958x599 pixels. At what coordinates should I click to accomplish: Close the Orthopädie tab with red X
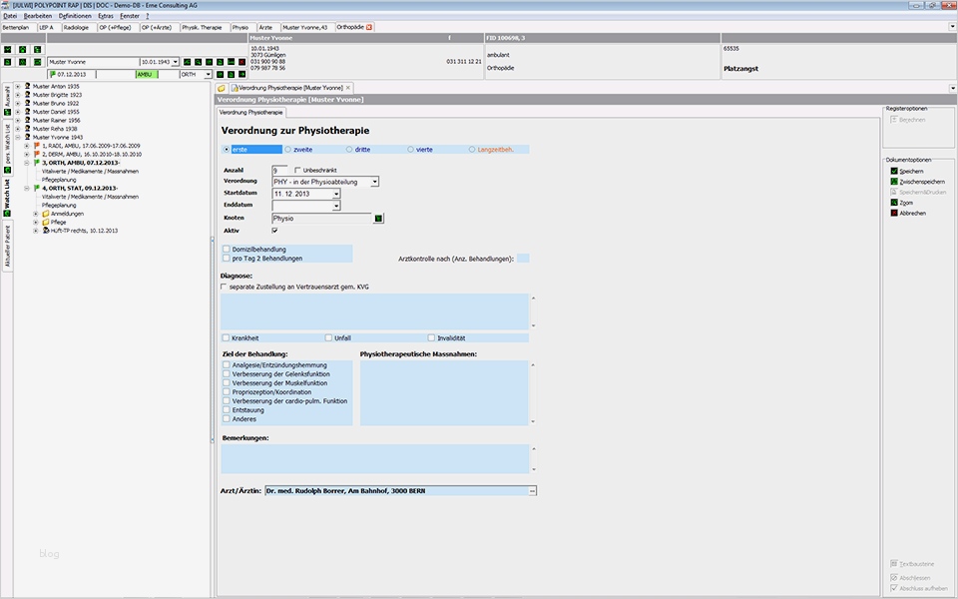tap(369, 27)
